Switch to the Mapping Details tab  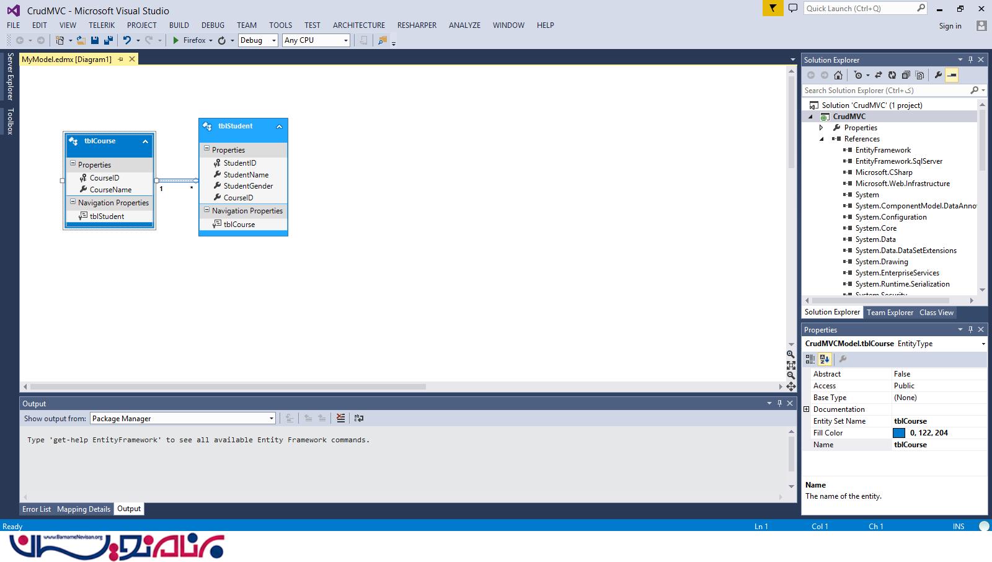pyautogui.click(x=84, y=509)
